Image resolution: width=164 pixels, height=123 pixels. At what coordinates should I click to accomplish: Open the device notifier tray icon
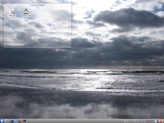[x=128, y=121]
